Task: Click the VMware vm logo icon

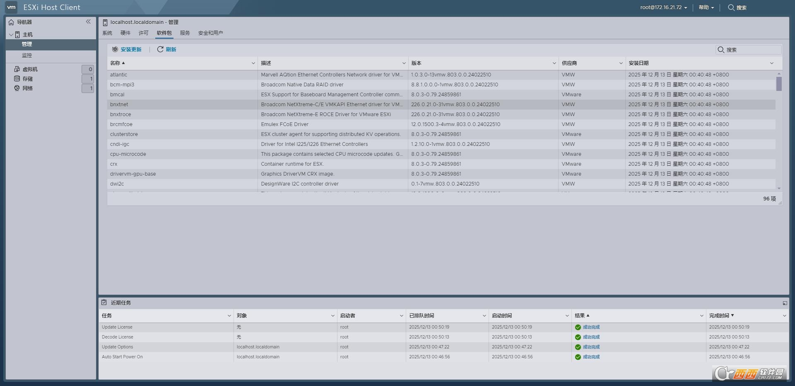Action: (11, 7)
